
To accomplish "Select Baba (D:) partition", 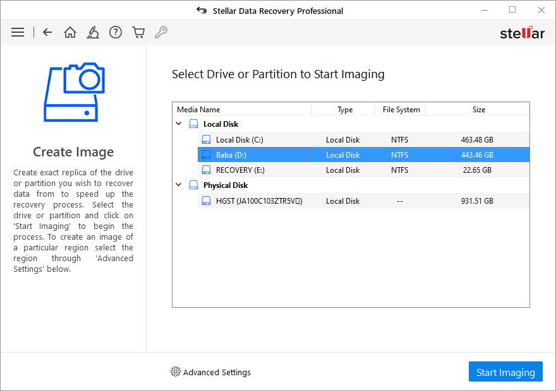I will 363,155.
